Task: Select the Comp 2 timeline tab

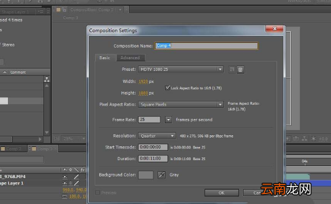Action: pos(14,149)
